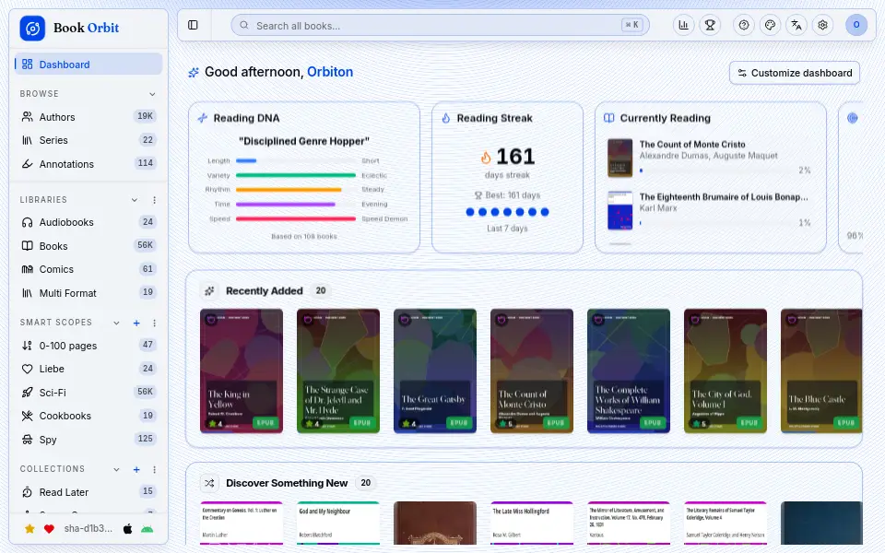The height and width of the screenshot is (553, 885).
Task: Click the Orbiton name link in greeting
Action: coord(330,72)
